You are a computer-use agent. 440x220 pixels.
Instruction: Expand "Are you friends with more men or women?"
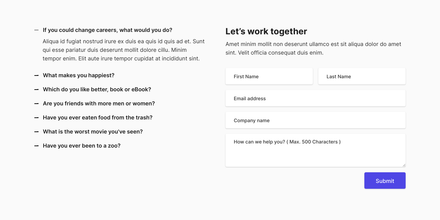click(99, 104)
